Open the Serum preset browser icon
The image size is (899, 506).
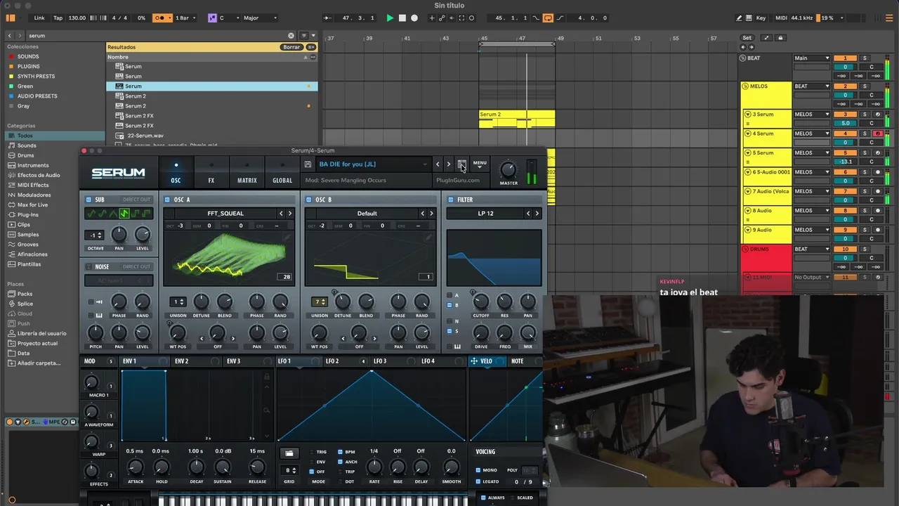coord(461,164)
